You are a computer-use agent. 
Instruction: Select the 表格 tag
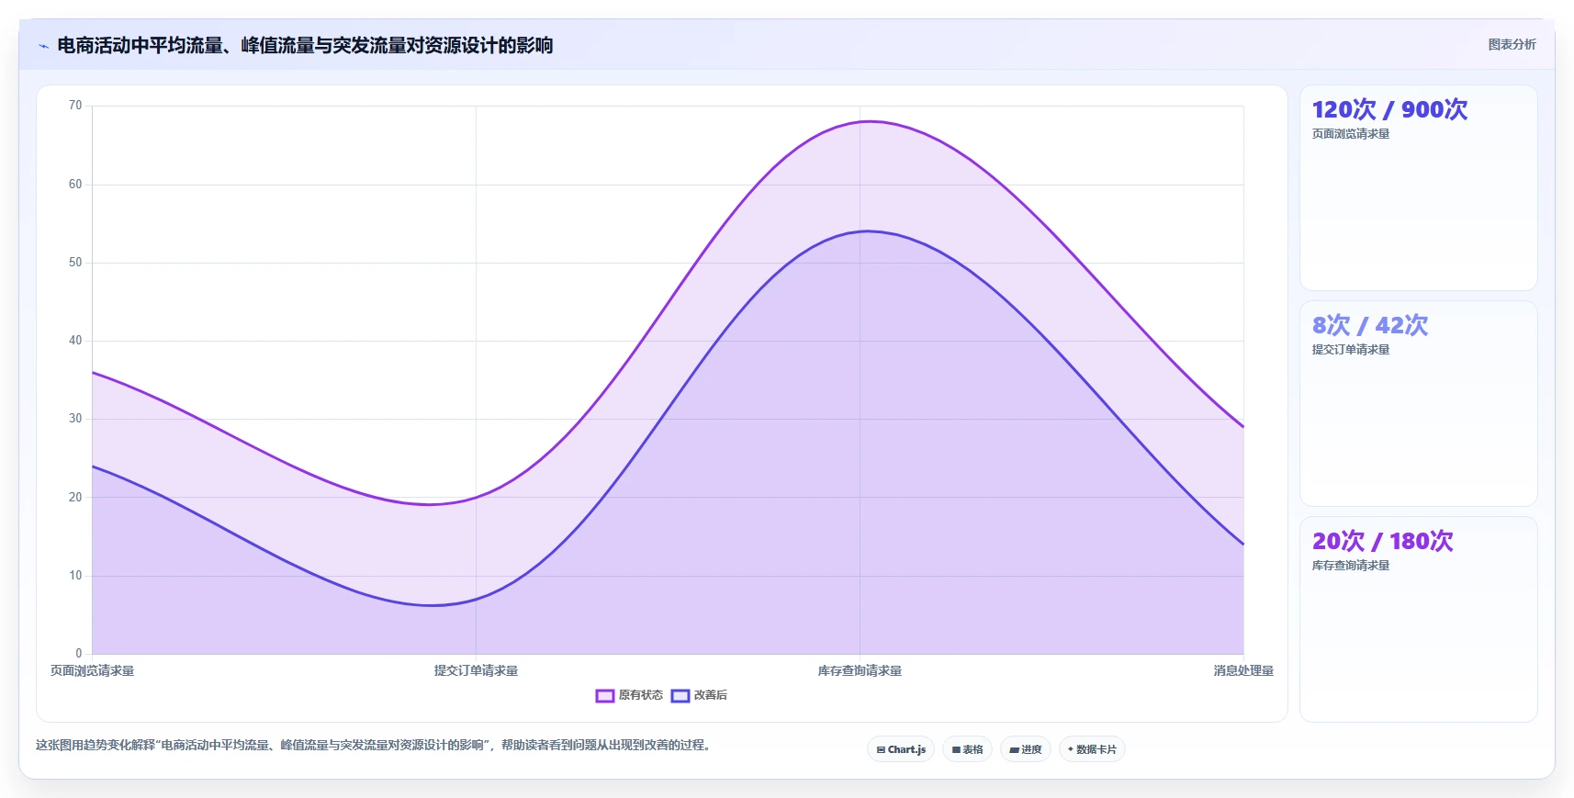[967, 749]
